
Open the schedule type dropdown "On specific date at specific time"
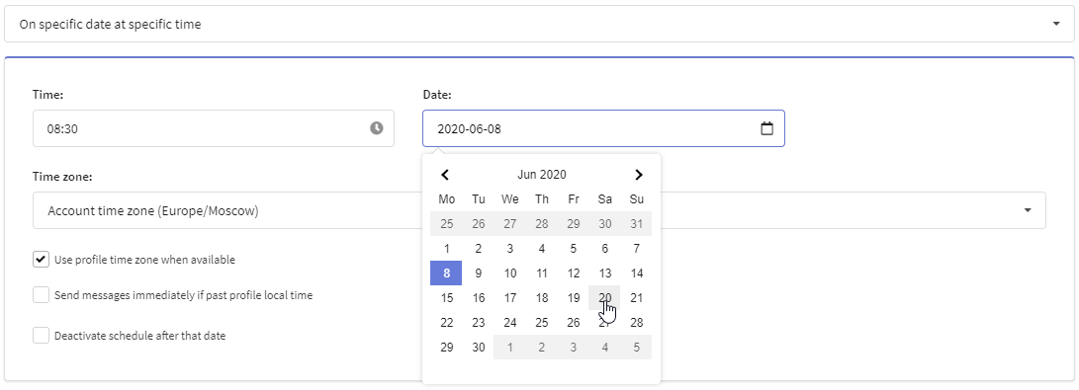pyautogui.click(x=539, y=24)
